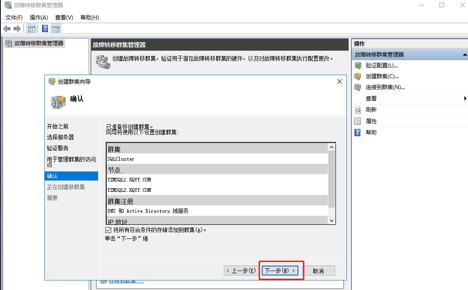This screenshot has height=290, width=468.
Task: Click the 验证配置 server icon in Actions pane
Action: tap(358, 65)
